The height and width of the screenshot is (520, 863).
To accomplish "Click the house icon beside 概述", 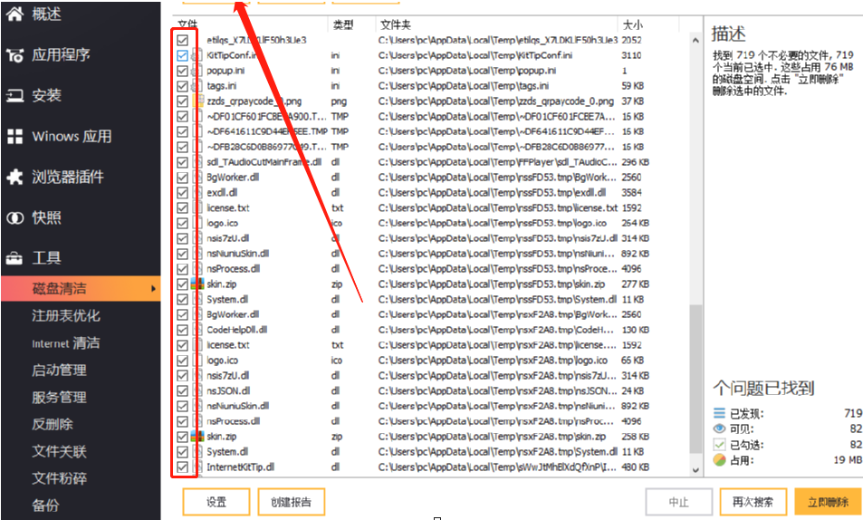I will pyautogui.click(x=14, y=14).
